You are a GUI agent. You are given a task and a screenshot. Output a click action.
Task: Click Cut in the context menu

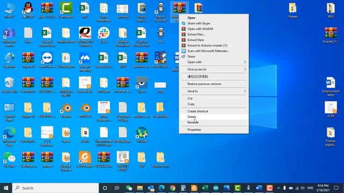point(214,99)
